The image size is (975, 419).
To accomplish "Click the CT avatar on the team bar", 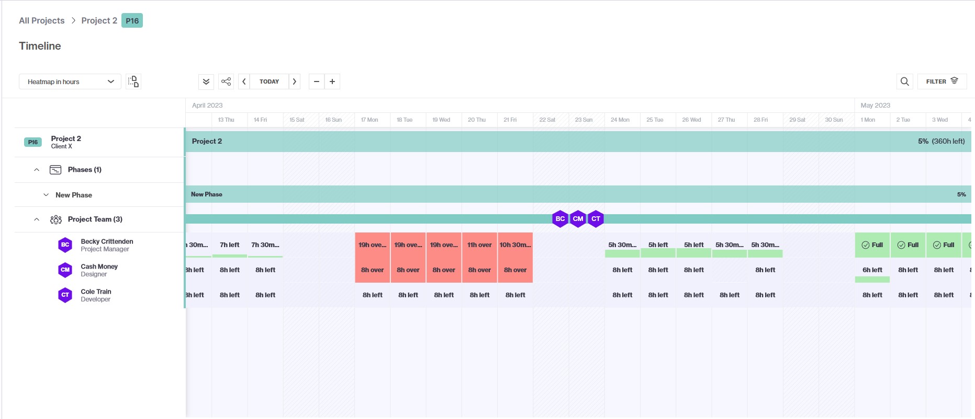I will click(x=596, y=219).
